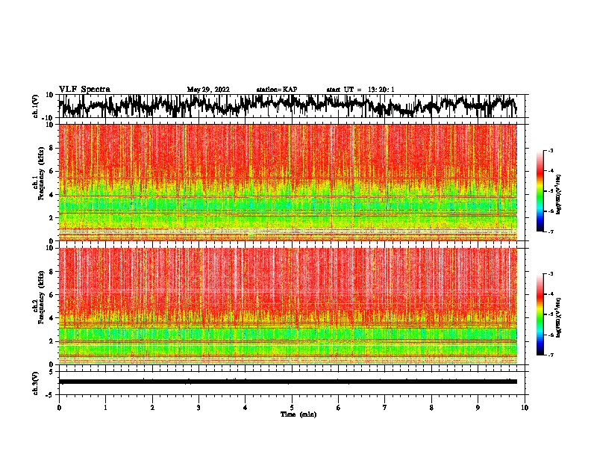Click the ch.2 frequency axis "2" tick label
The image size is (591, 457).
pyautogui.click(x=51, y=341)
